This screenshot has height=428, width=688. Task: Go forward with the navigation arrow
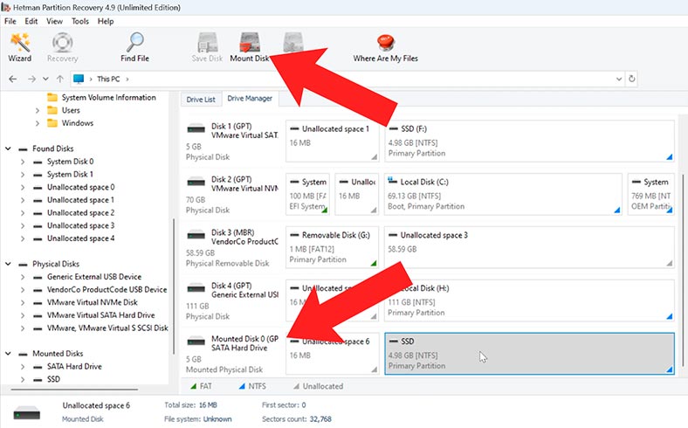pyautogui.click(x=31, y=79)
